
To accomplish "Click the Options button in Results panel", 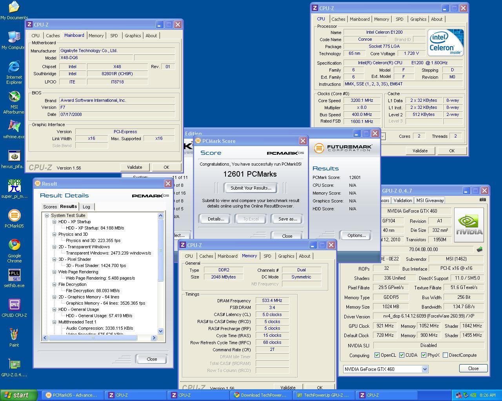I will [356, 235].
